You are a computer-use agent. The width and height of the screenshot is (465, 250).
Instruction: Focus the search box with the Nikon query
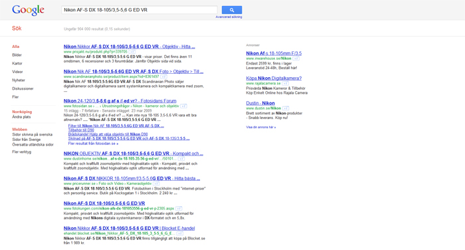139,10
